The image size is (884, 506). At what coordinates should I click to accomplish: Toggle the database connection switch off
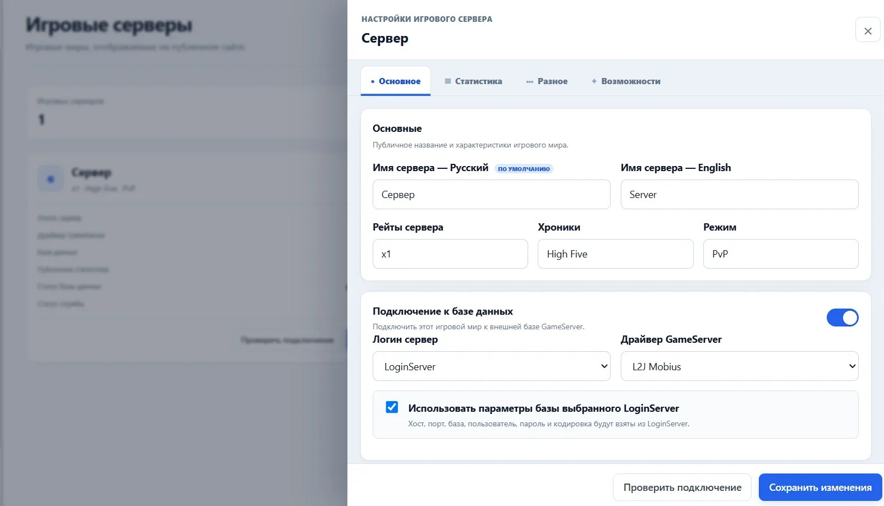tap(842, 318)
